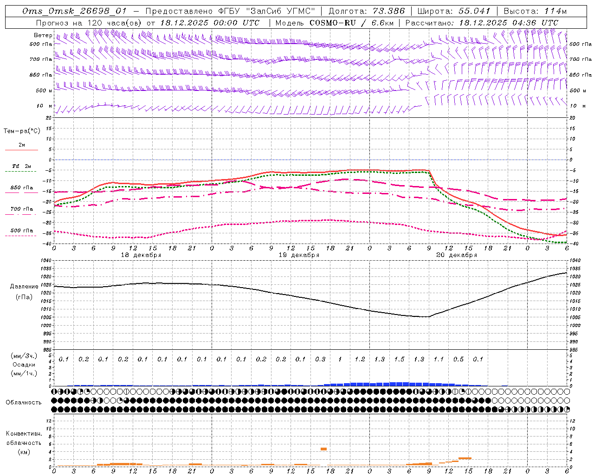Click the "2м" temperature legend entry
The image size is (594, 475).
click(21, 145)
